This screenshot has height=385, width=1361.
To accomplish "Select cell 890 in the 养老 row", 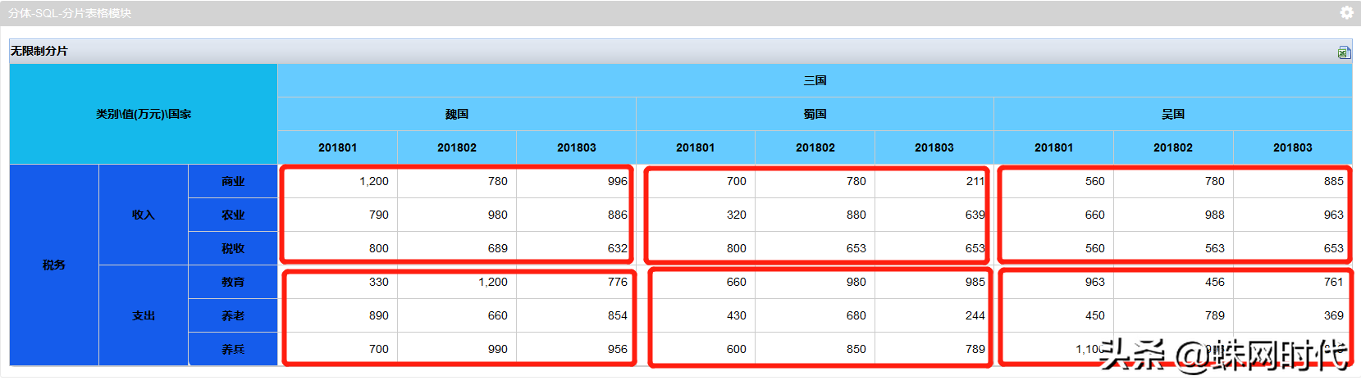I will tap(337, 315).
